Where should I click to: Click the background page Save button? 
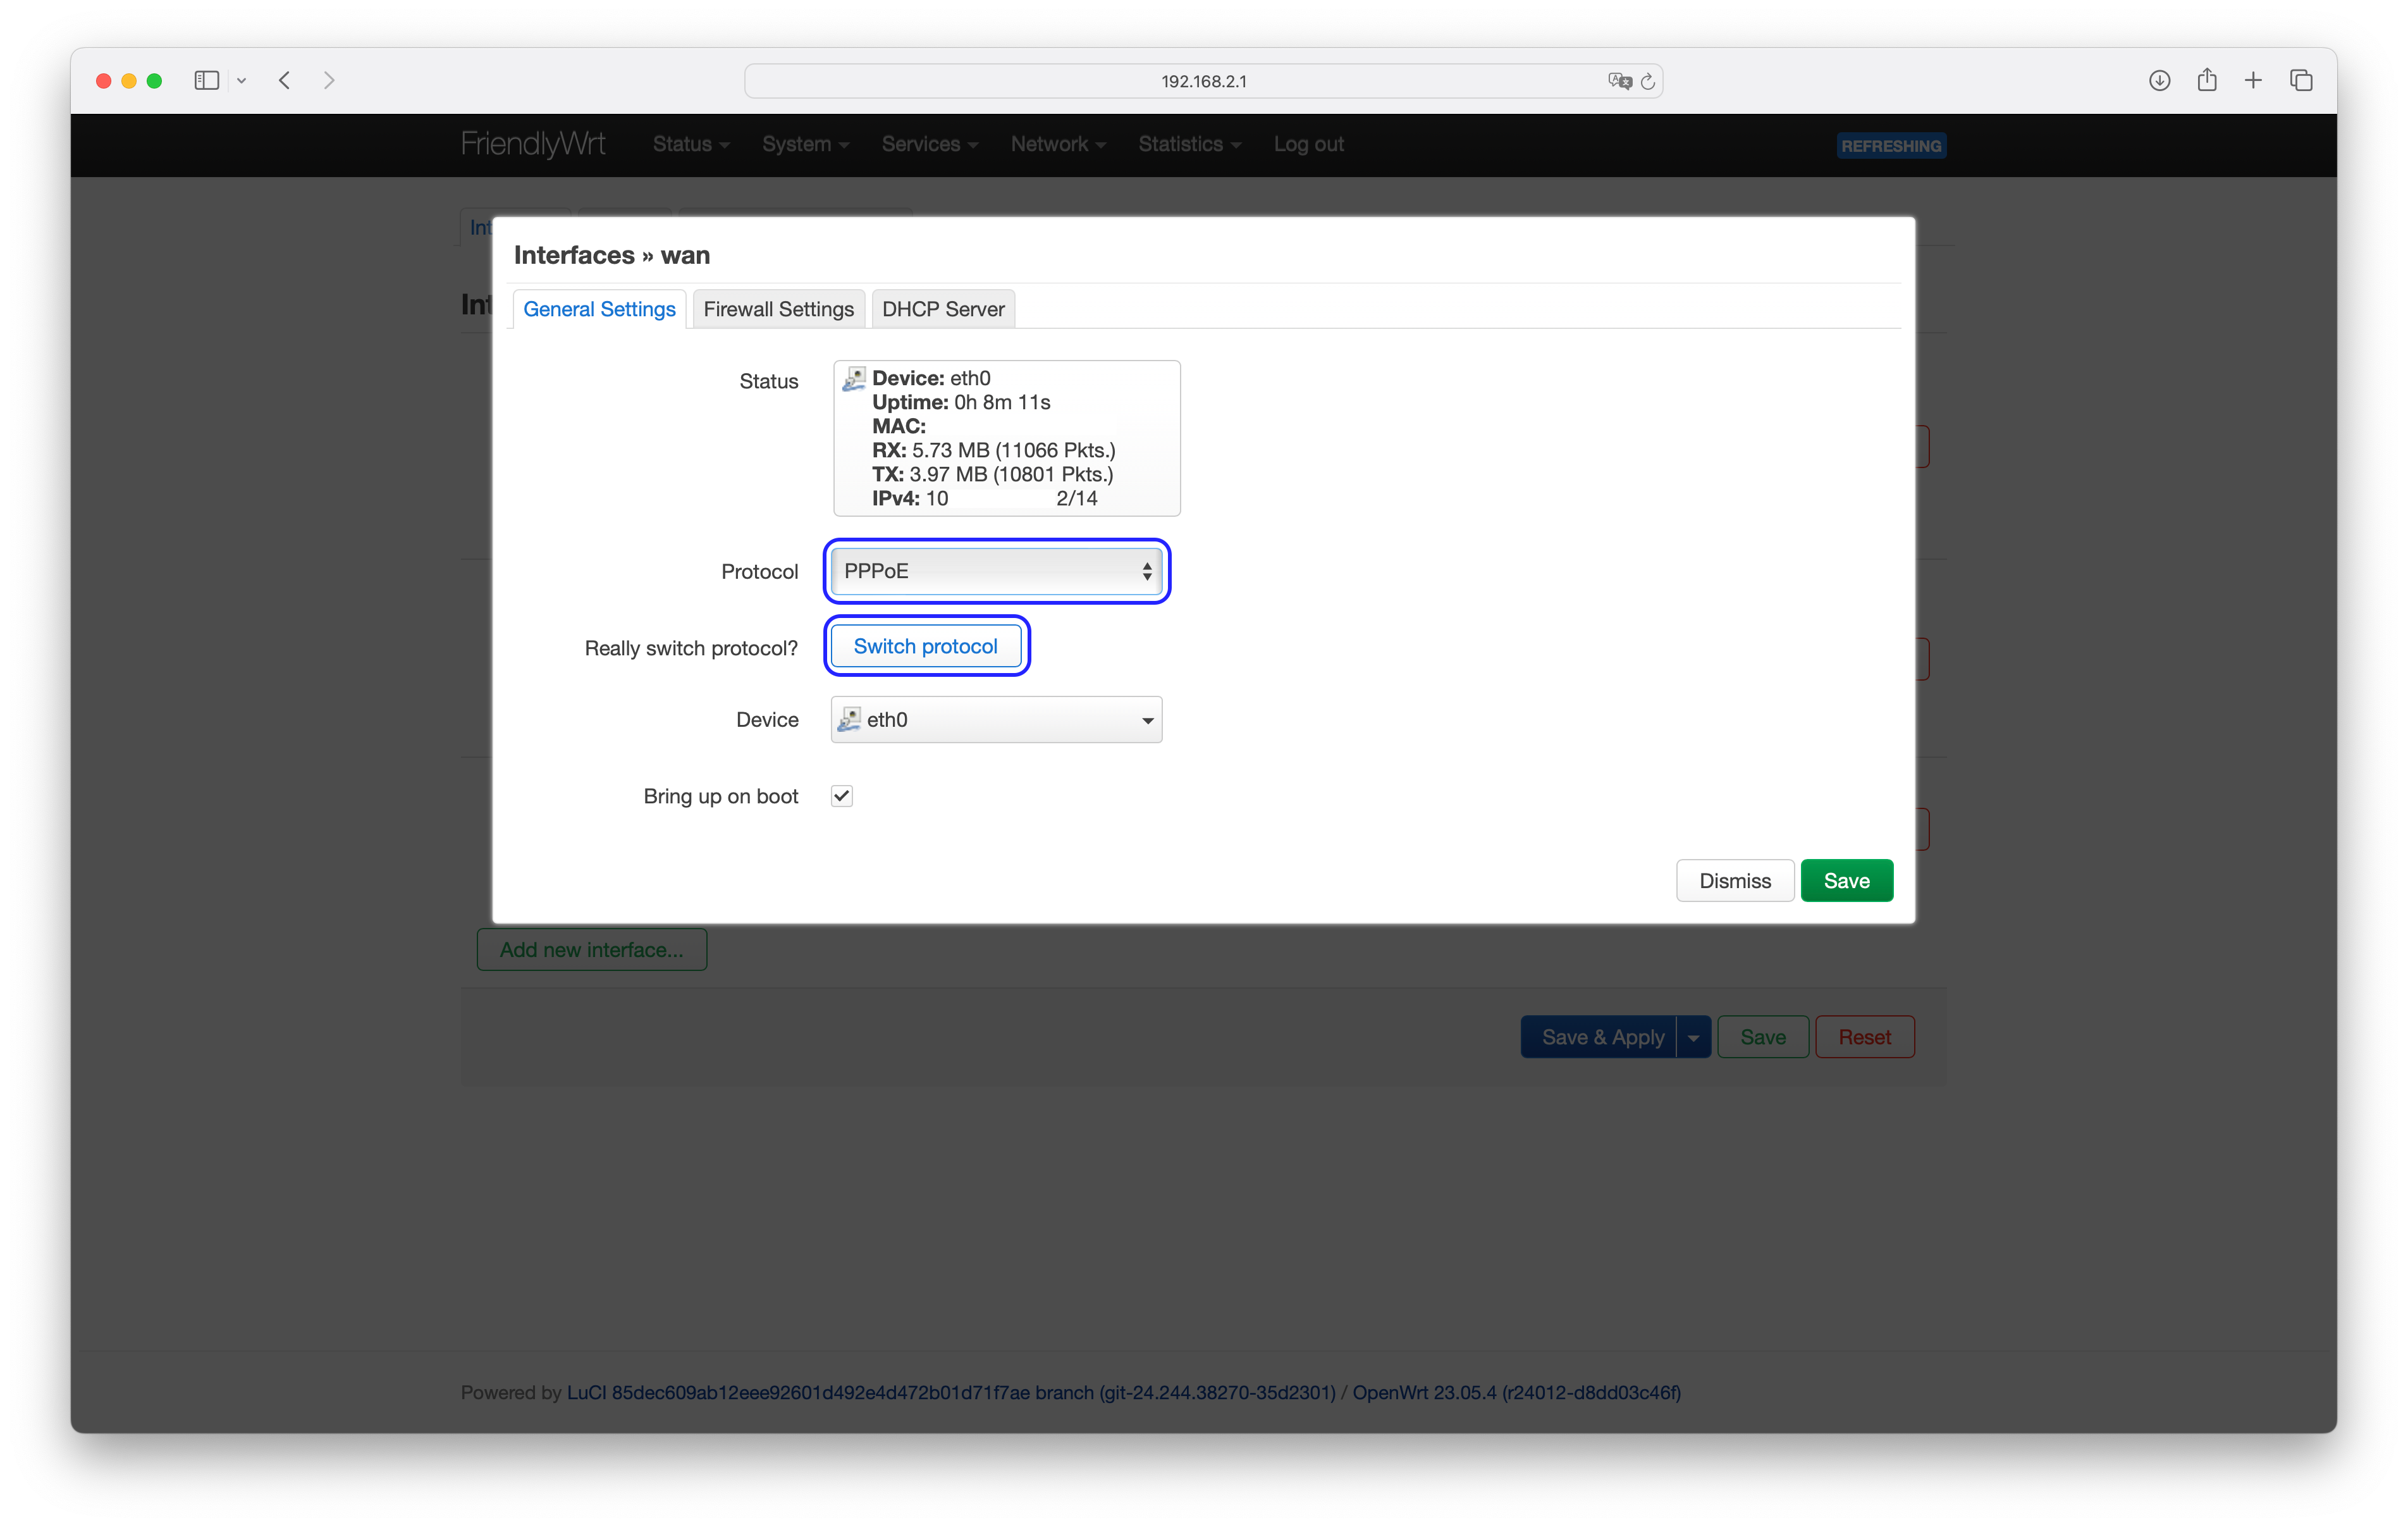(x=1763, y=1037)
